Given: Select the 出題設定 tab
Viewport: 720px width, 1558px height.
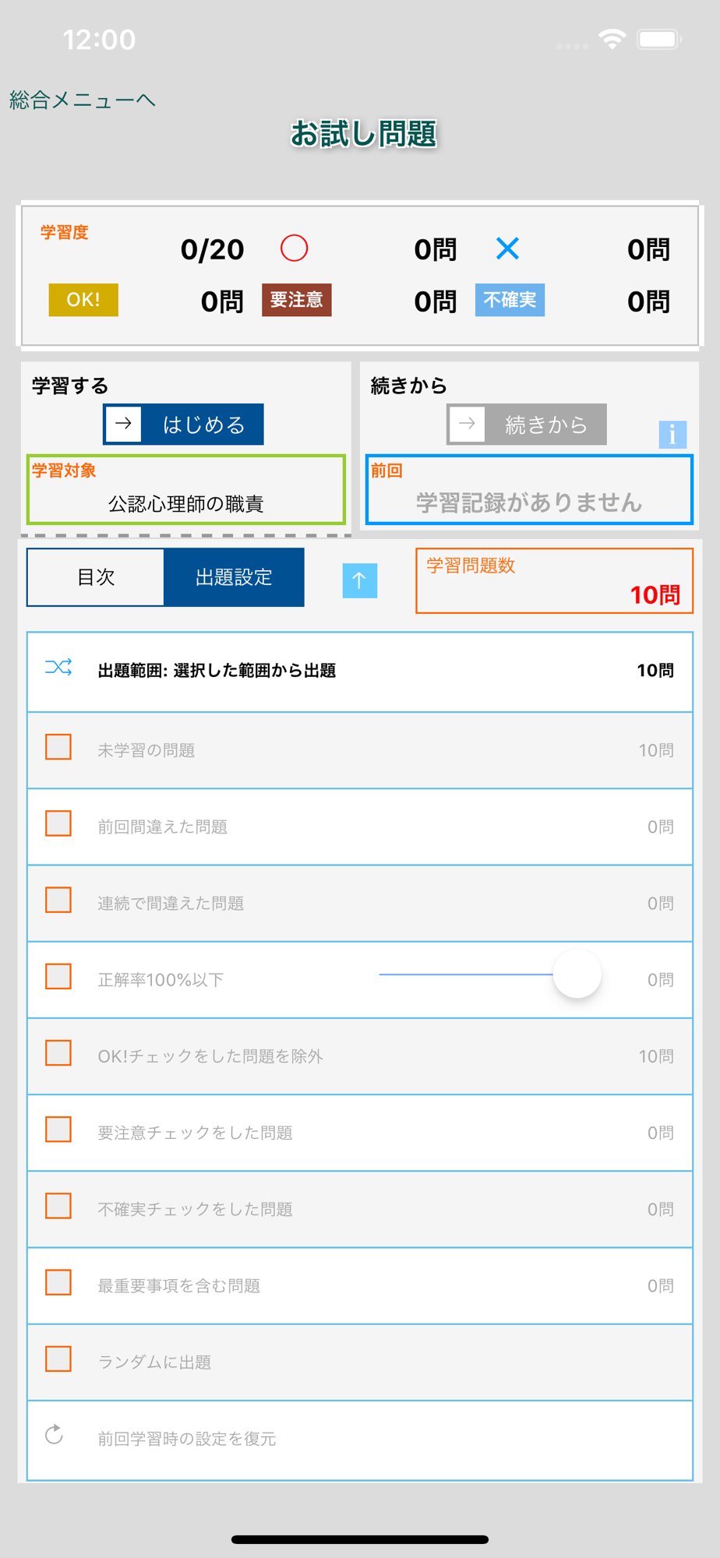Looking at the screenshot, I should coord(234,577).
